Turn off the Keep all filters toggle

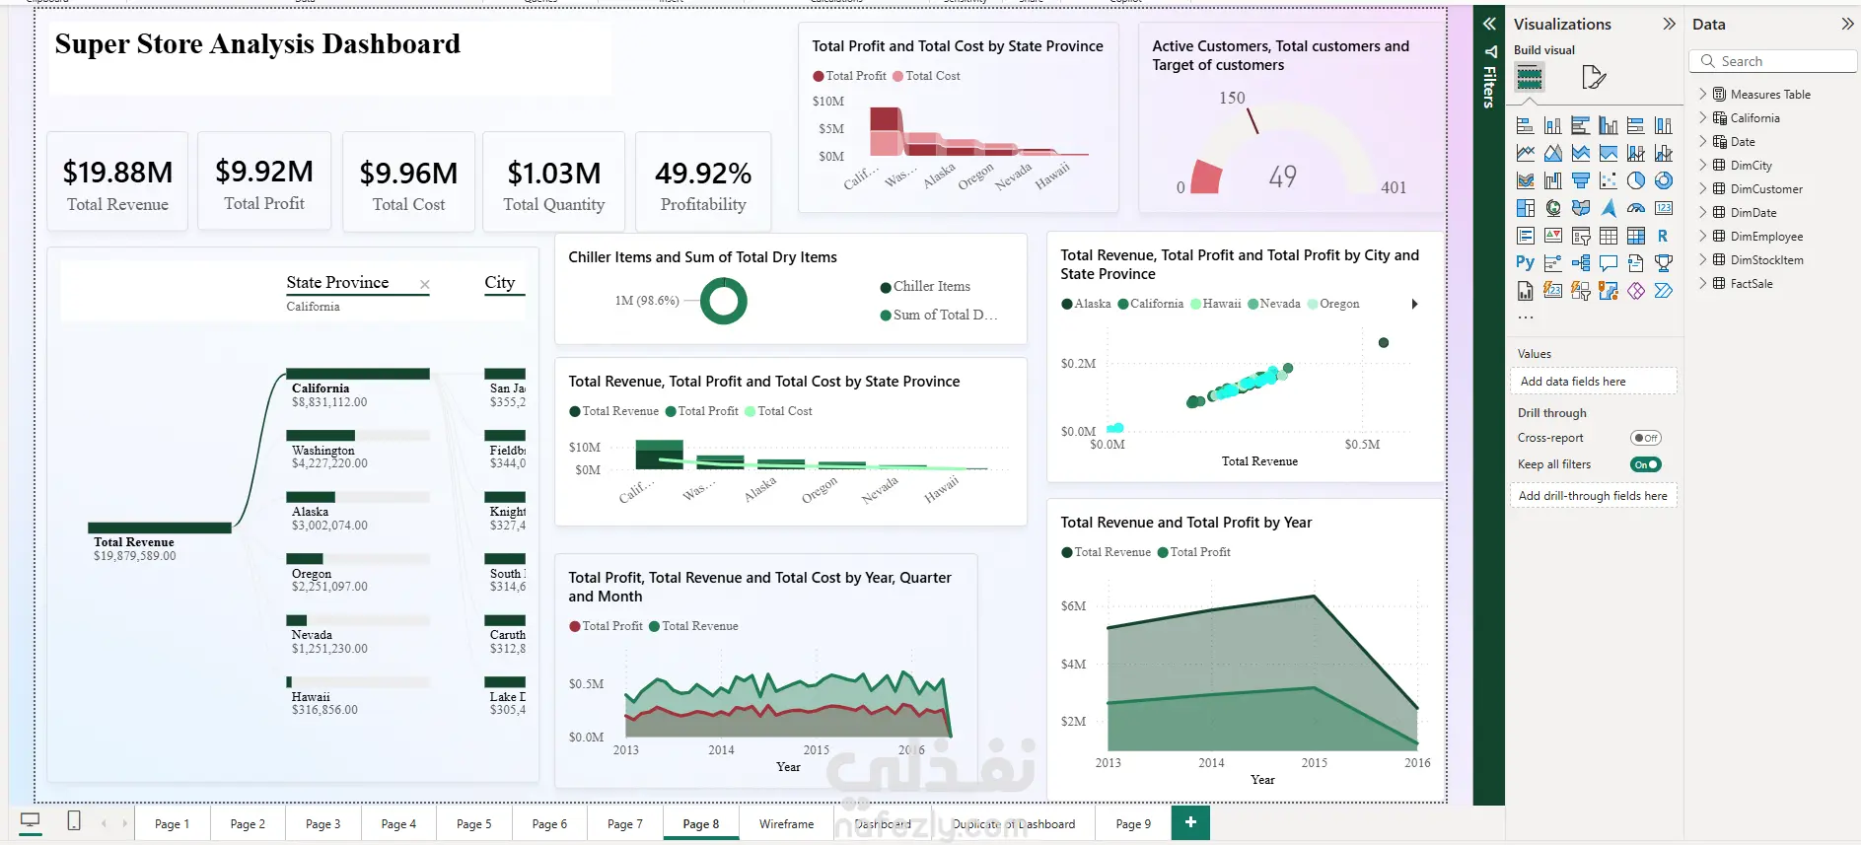1646,464
